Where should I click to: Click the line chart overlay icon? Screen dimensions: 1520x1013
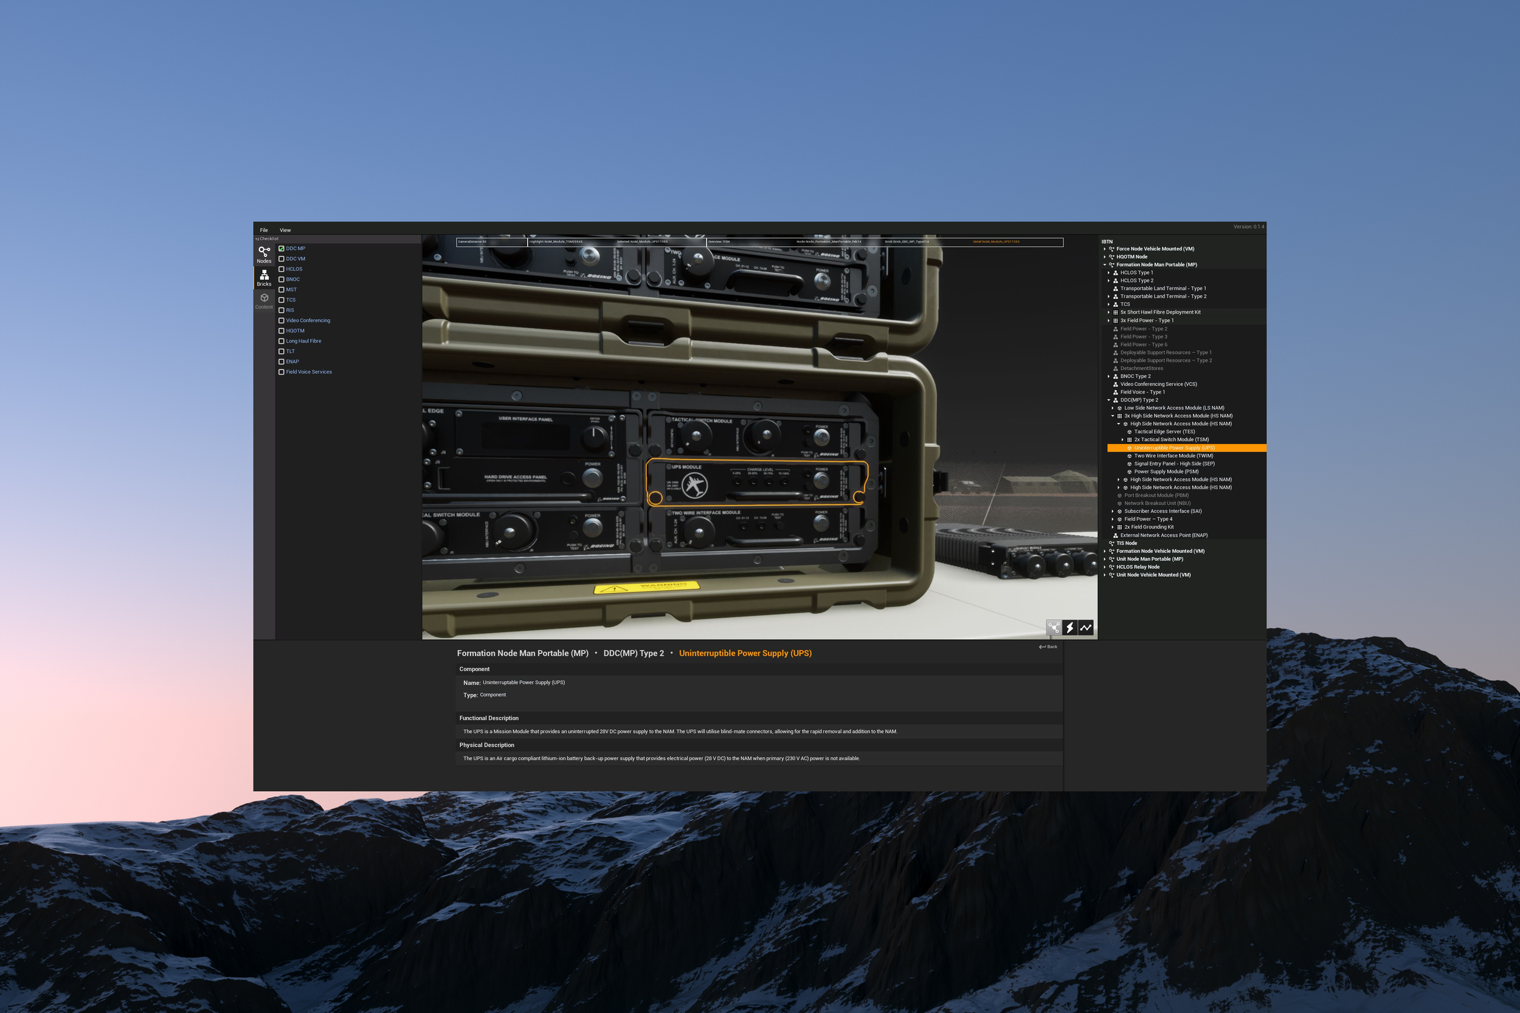[x=1086, y=627]
